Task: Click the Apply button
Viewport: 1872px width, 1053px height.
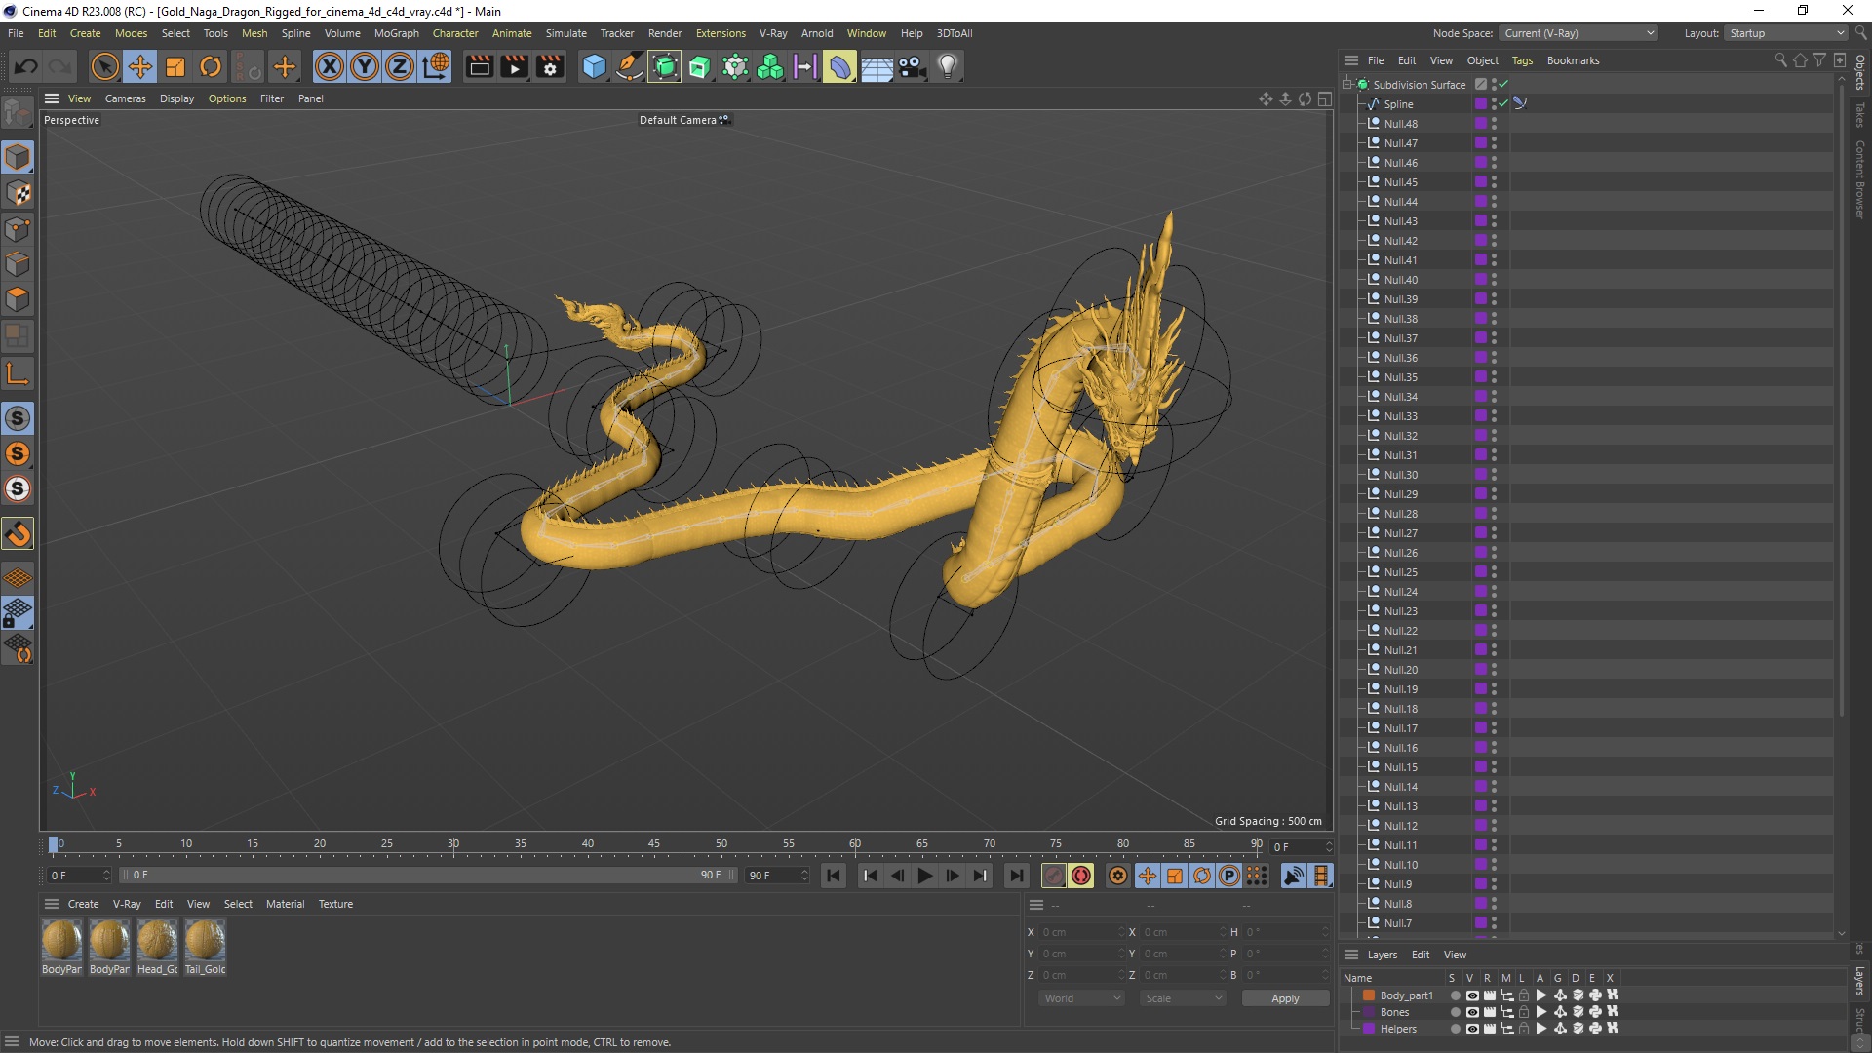Action: pos(1285,998)
